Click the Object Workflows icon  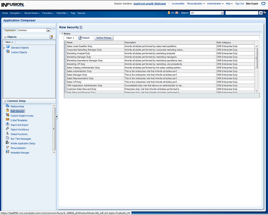(8, 129)
